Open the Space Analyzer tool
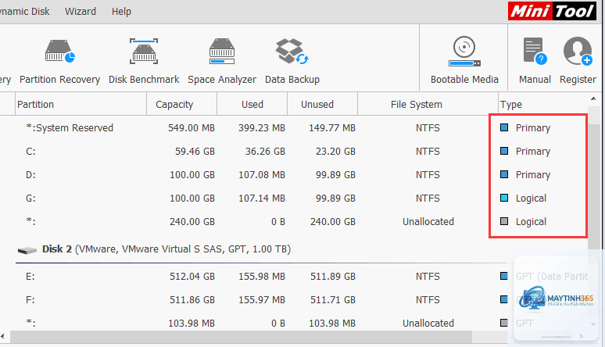Viewport: 605px width, 347px height. (x=222, y=62)
